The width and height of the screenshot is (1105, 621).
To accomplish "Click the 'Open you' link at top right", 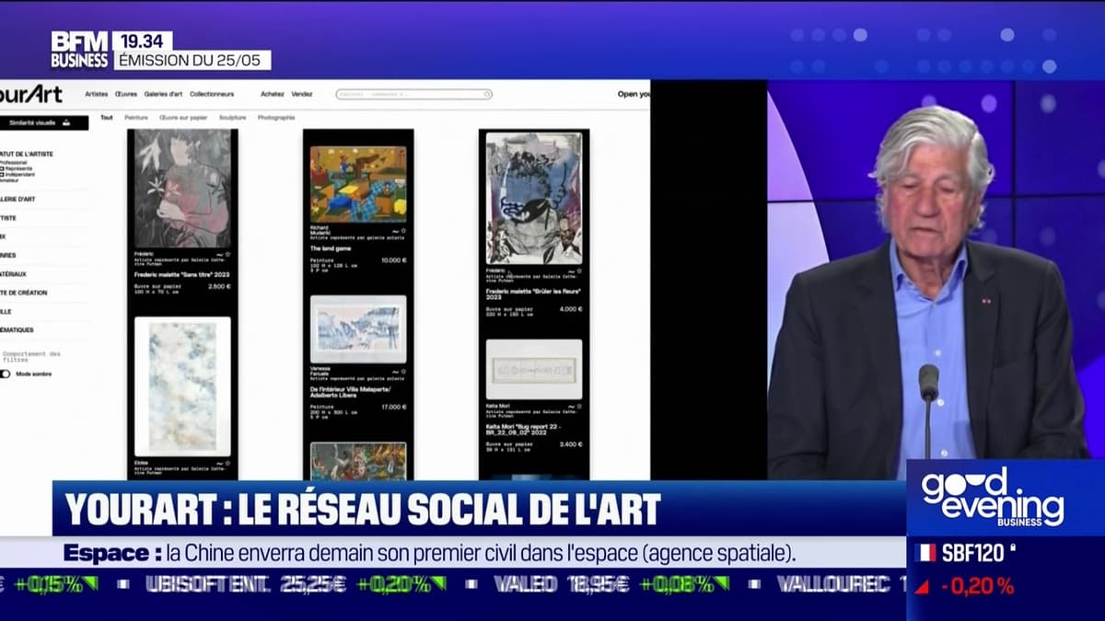I will (x=634, y=94).
